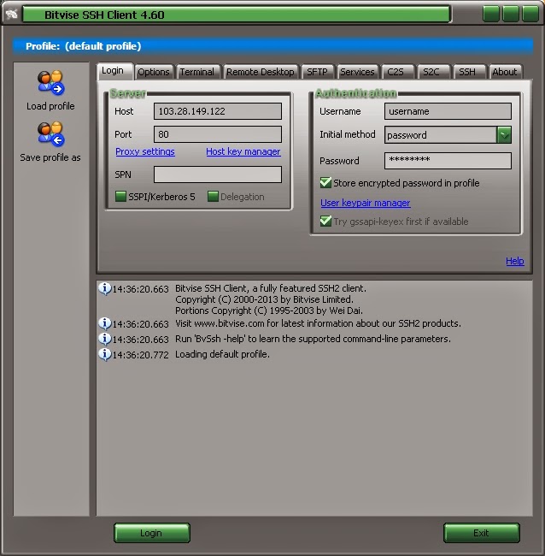
Task: Click the Bitvise title bar app icon
Action: point(12,15)
